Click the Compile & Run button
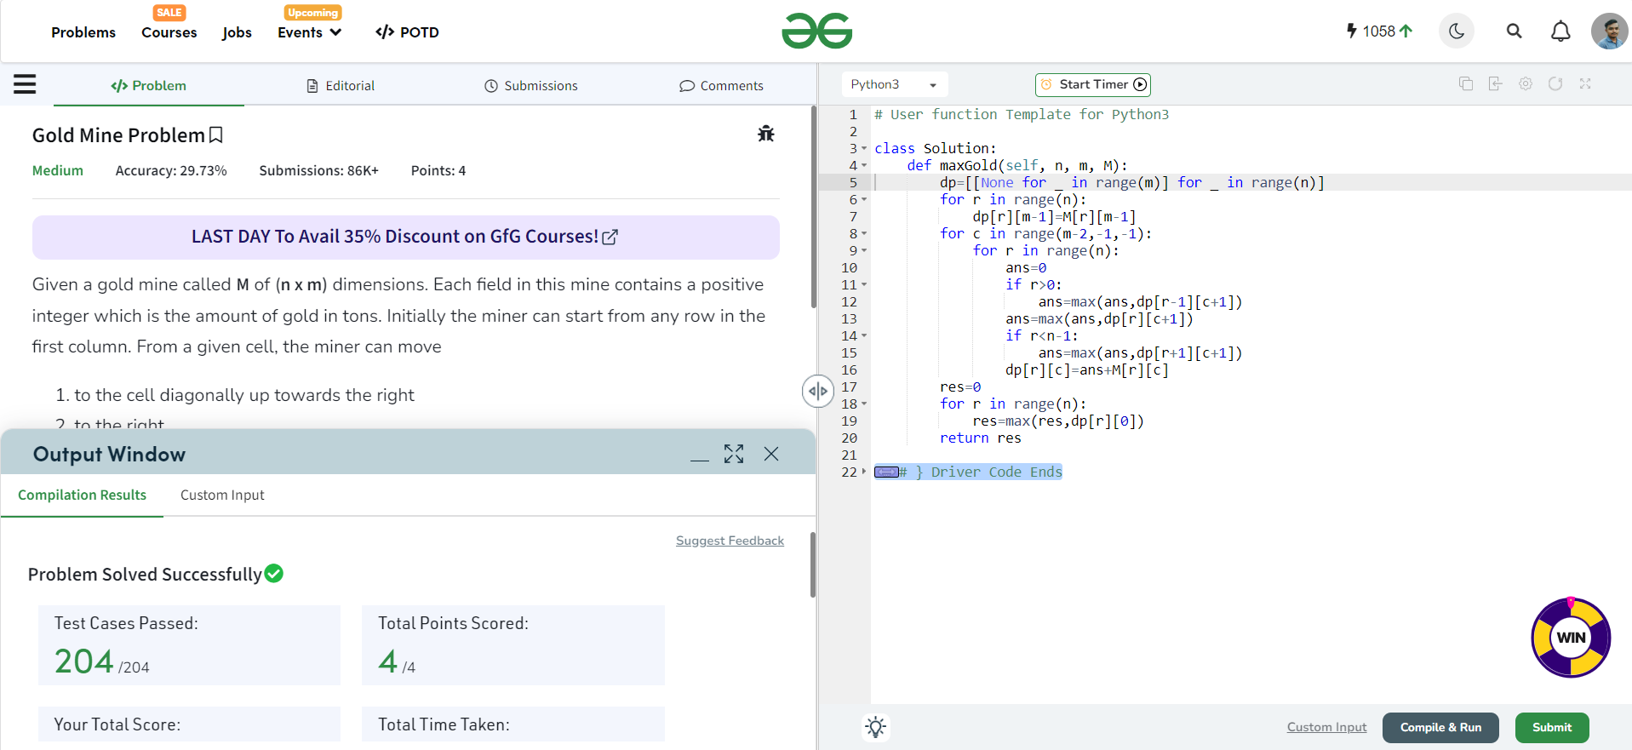The height and width of the screenshot is (750, 1632). pos(1440,728)
